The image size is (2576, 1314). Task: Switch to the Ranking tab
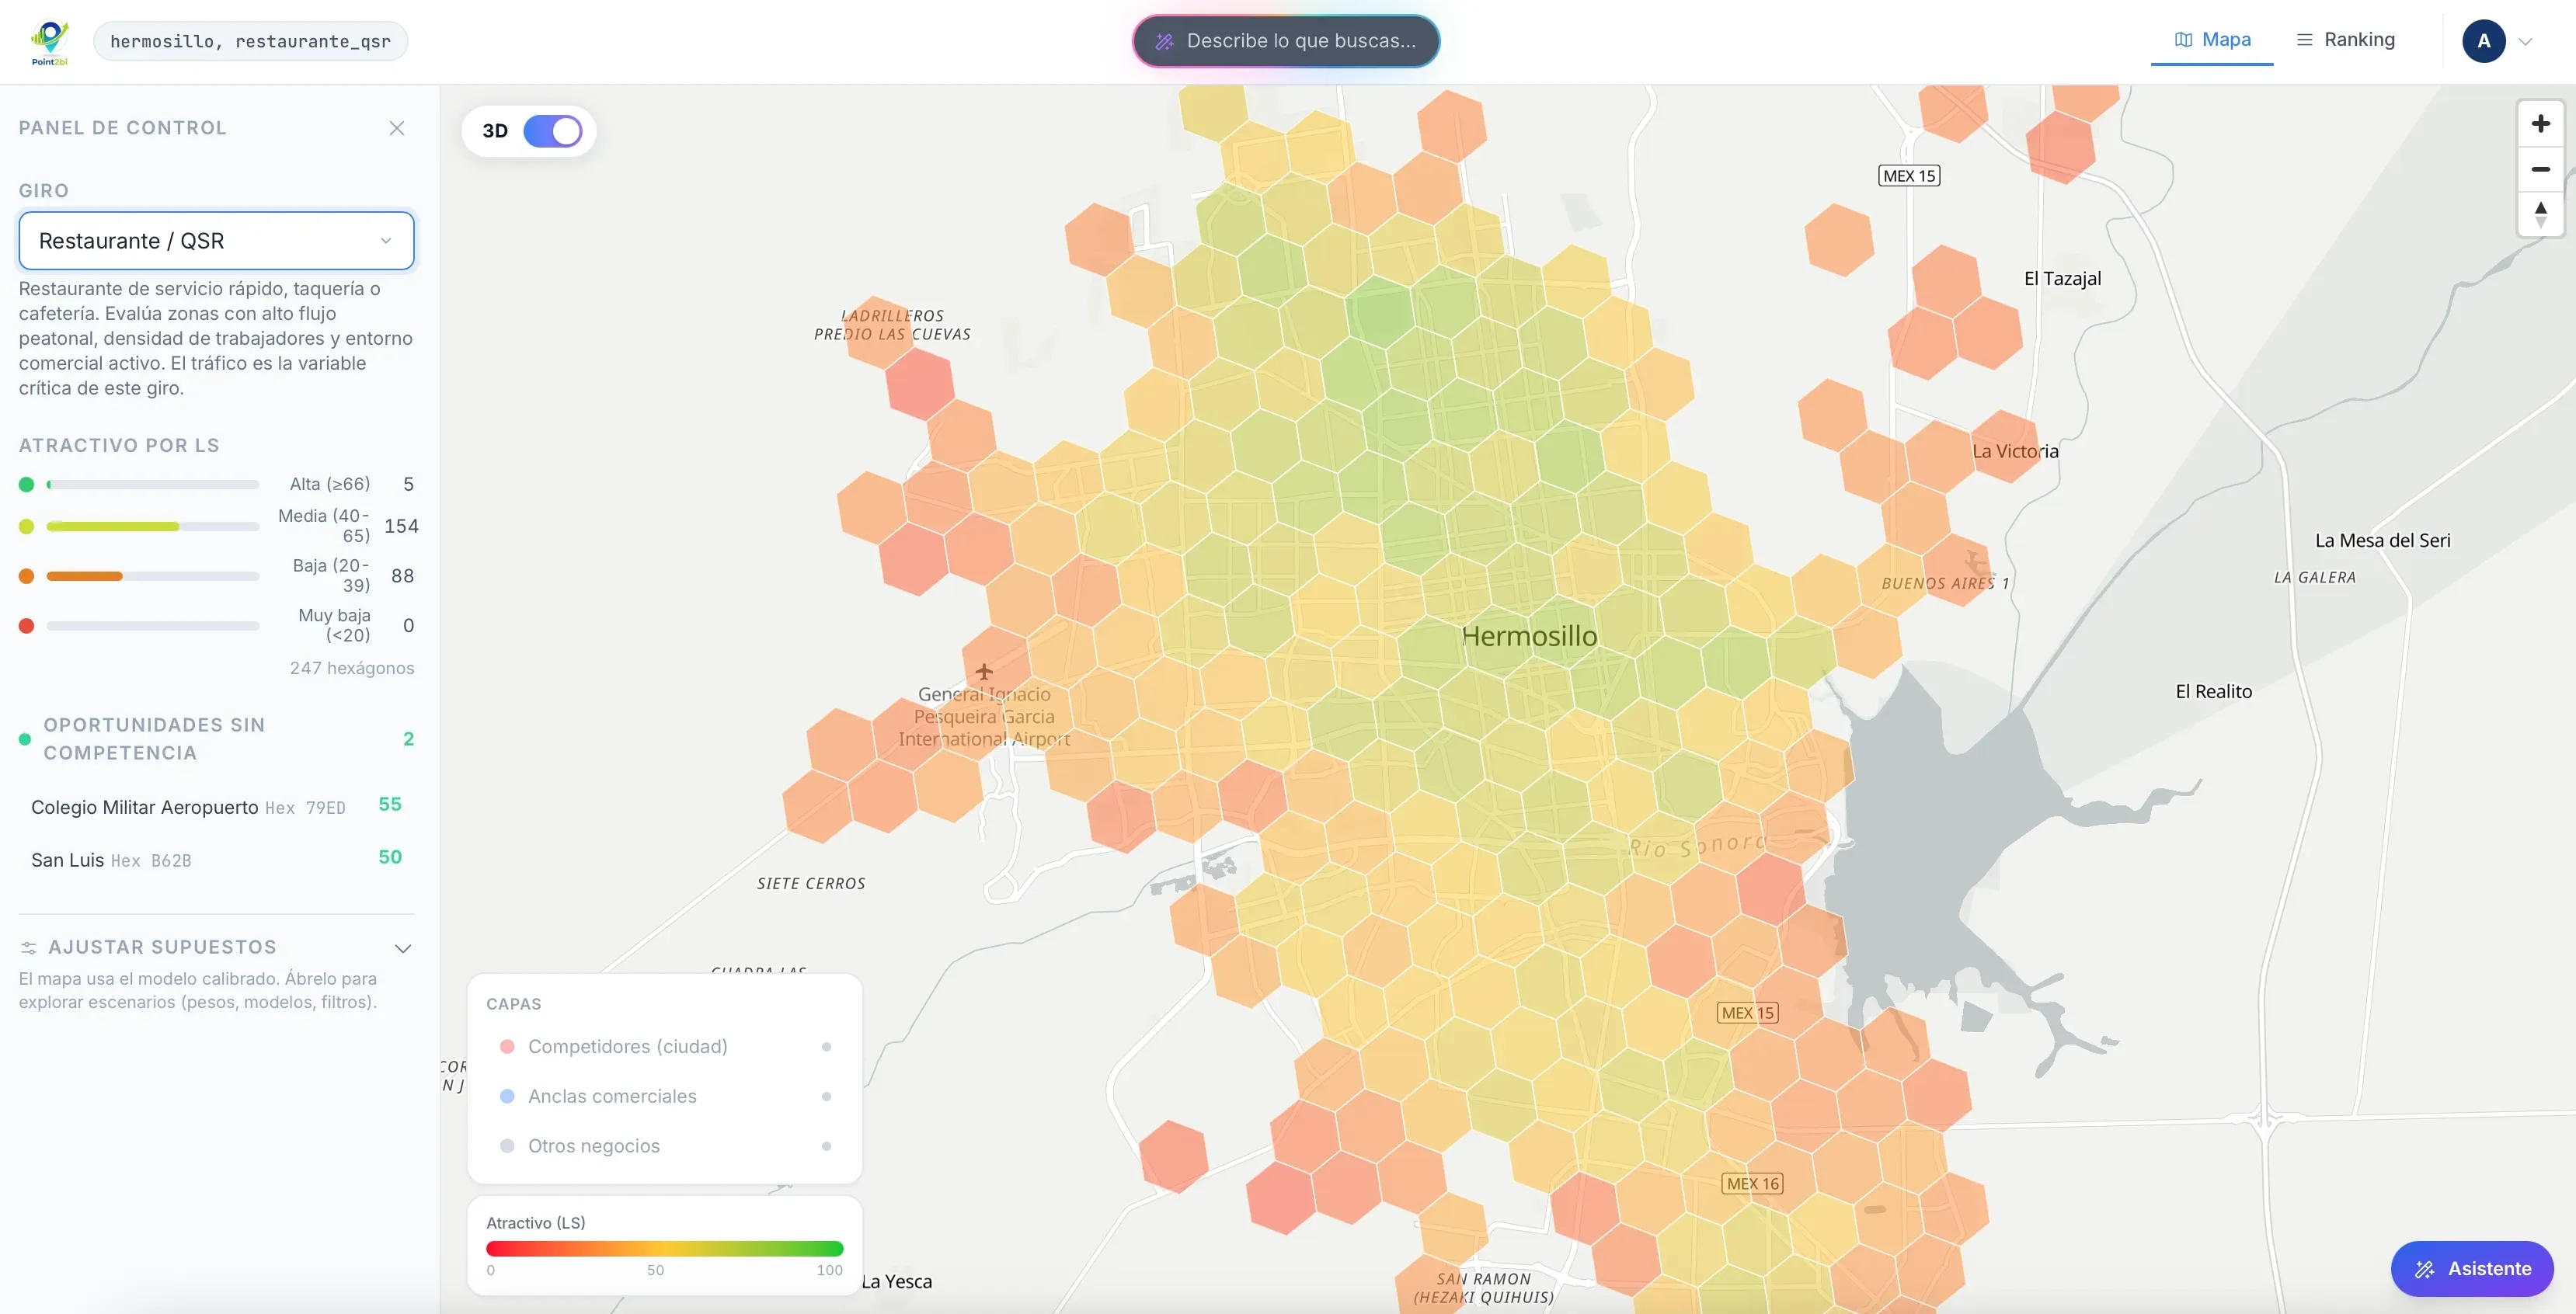point(2345,40)
